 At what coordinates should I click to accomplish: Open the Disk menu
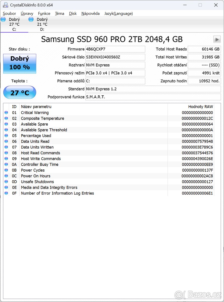click(x=73, y=14)
